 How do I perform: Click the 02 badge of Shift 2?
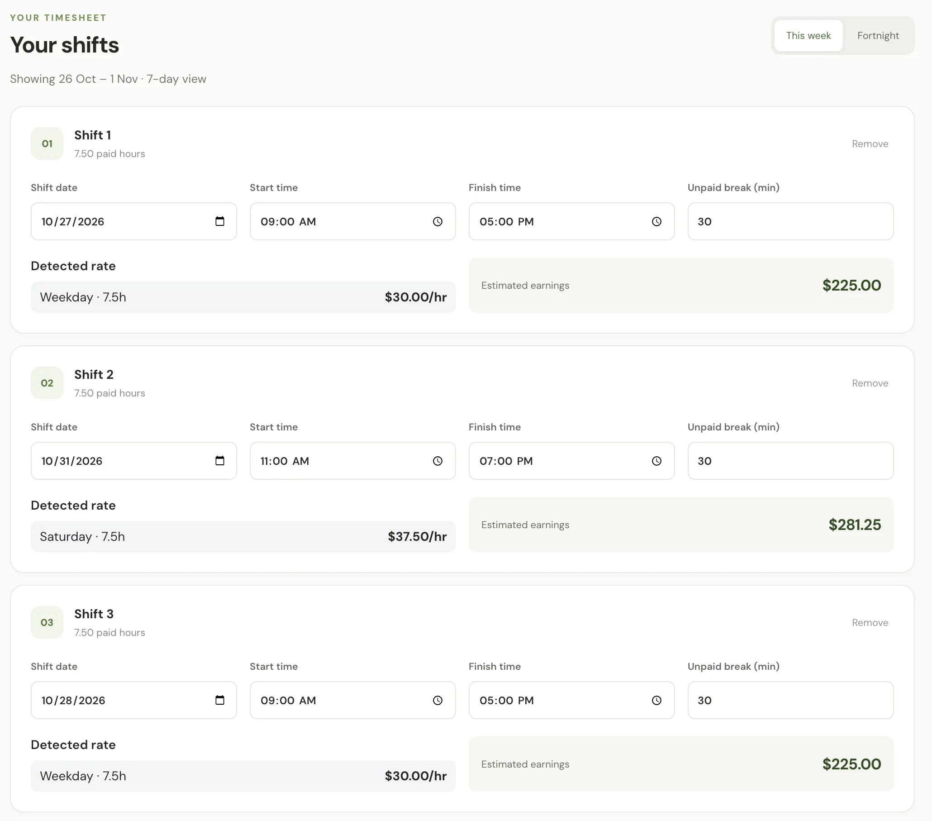click(x=47, y=383)
